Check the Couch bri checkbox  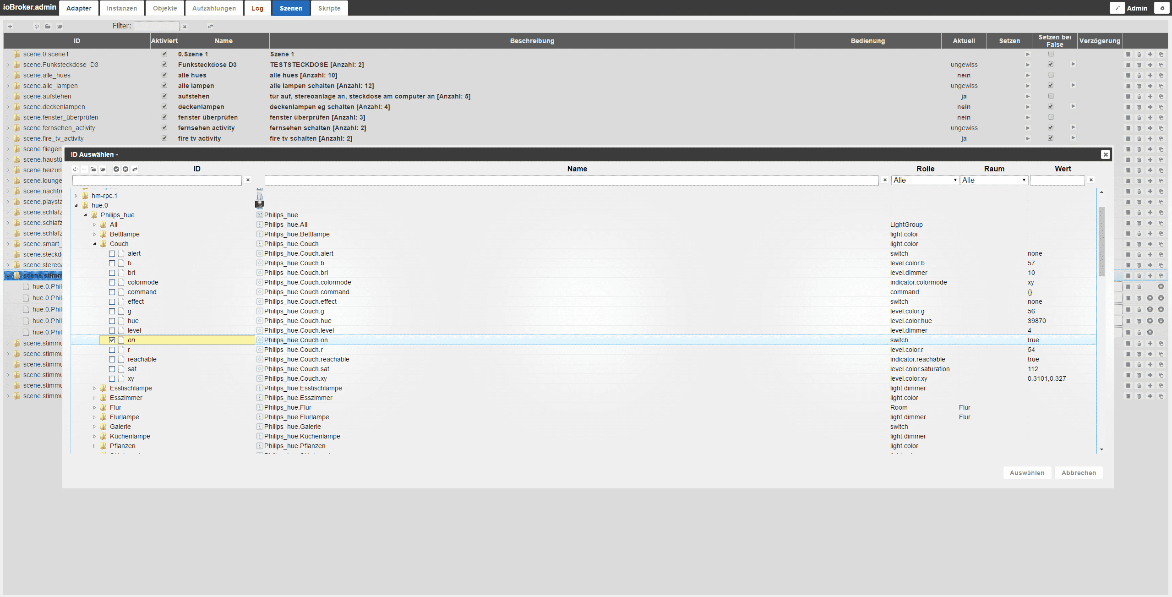point(112,273)
